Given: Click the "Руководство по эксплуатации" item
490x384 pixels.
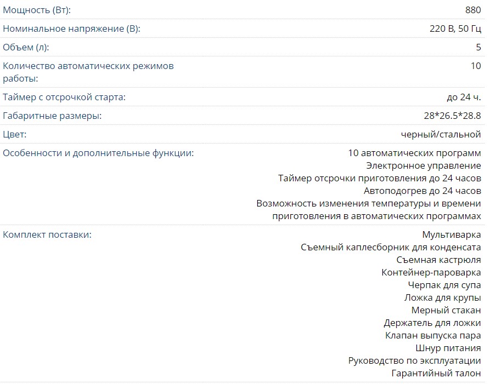Looking at the screenshot, I should point(414,360).
